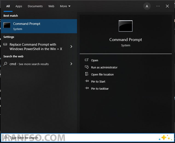Switch to the Apps search tab
175x143 pixels.
pos(19,6)
